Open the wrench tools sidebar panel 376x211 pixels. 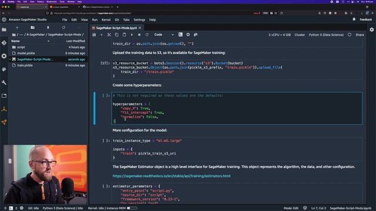pyautogui.click(x=4, y=83)
